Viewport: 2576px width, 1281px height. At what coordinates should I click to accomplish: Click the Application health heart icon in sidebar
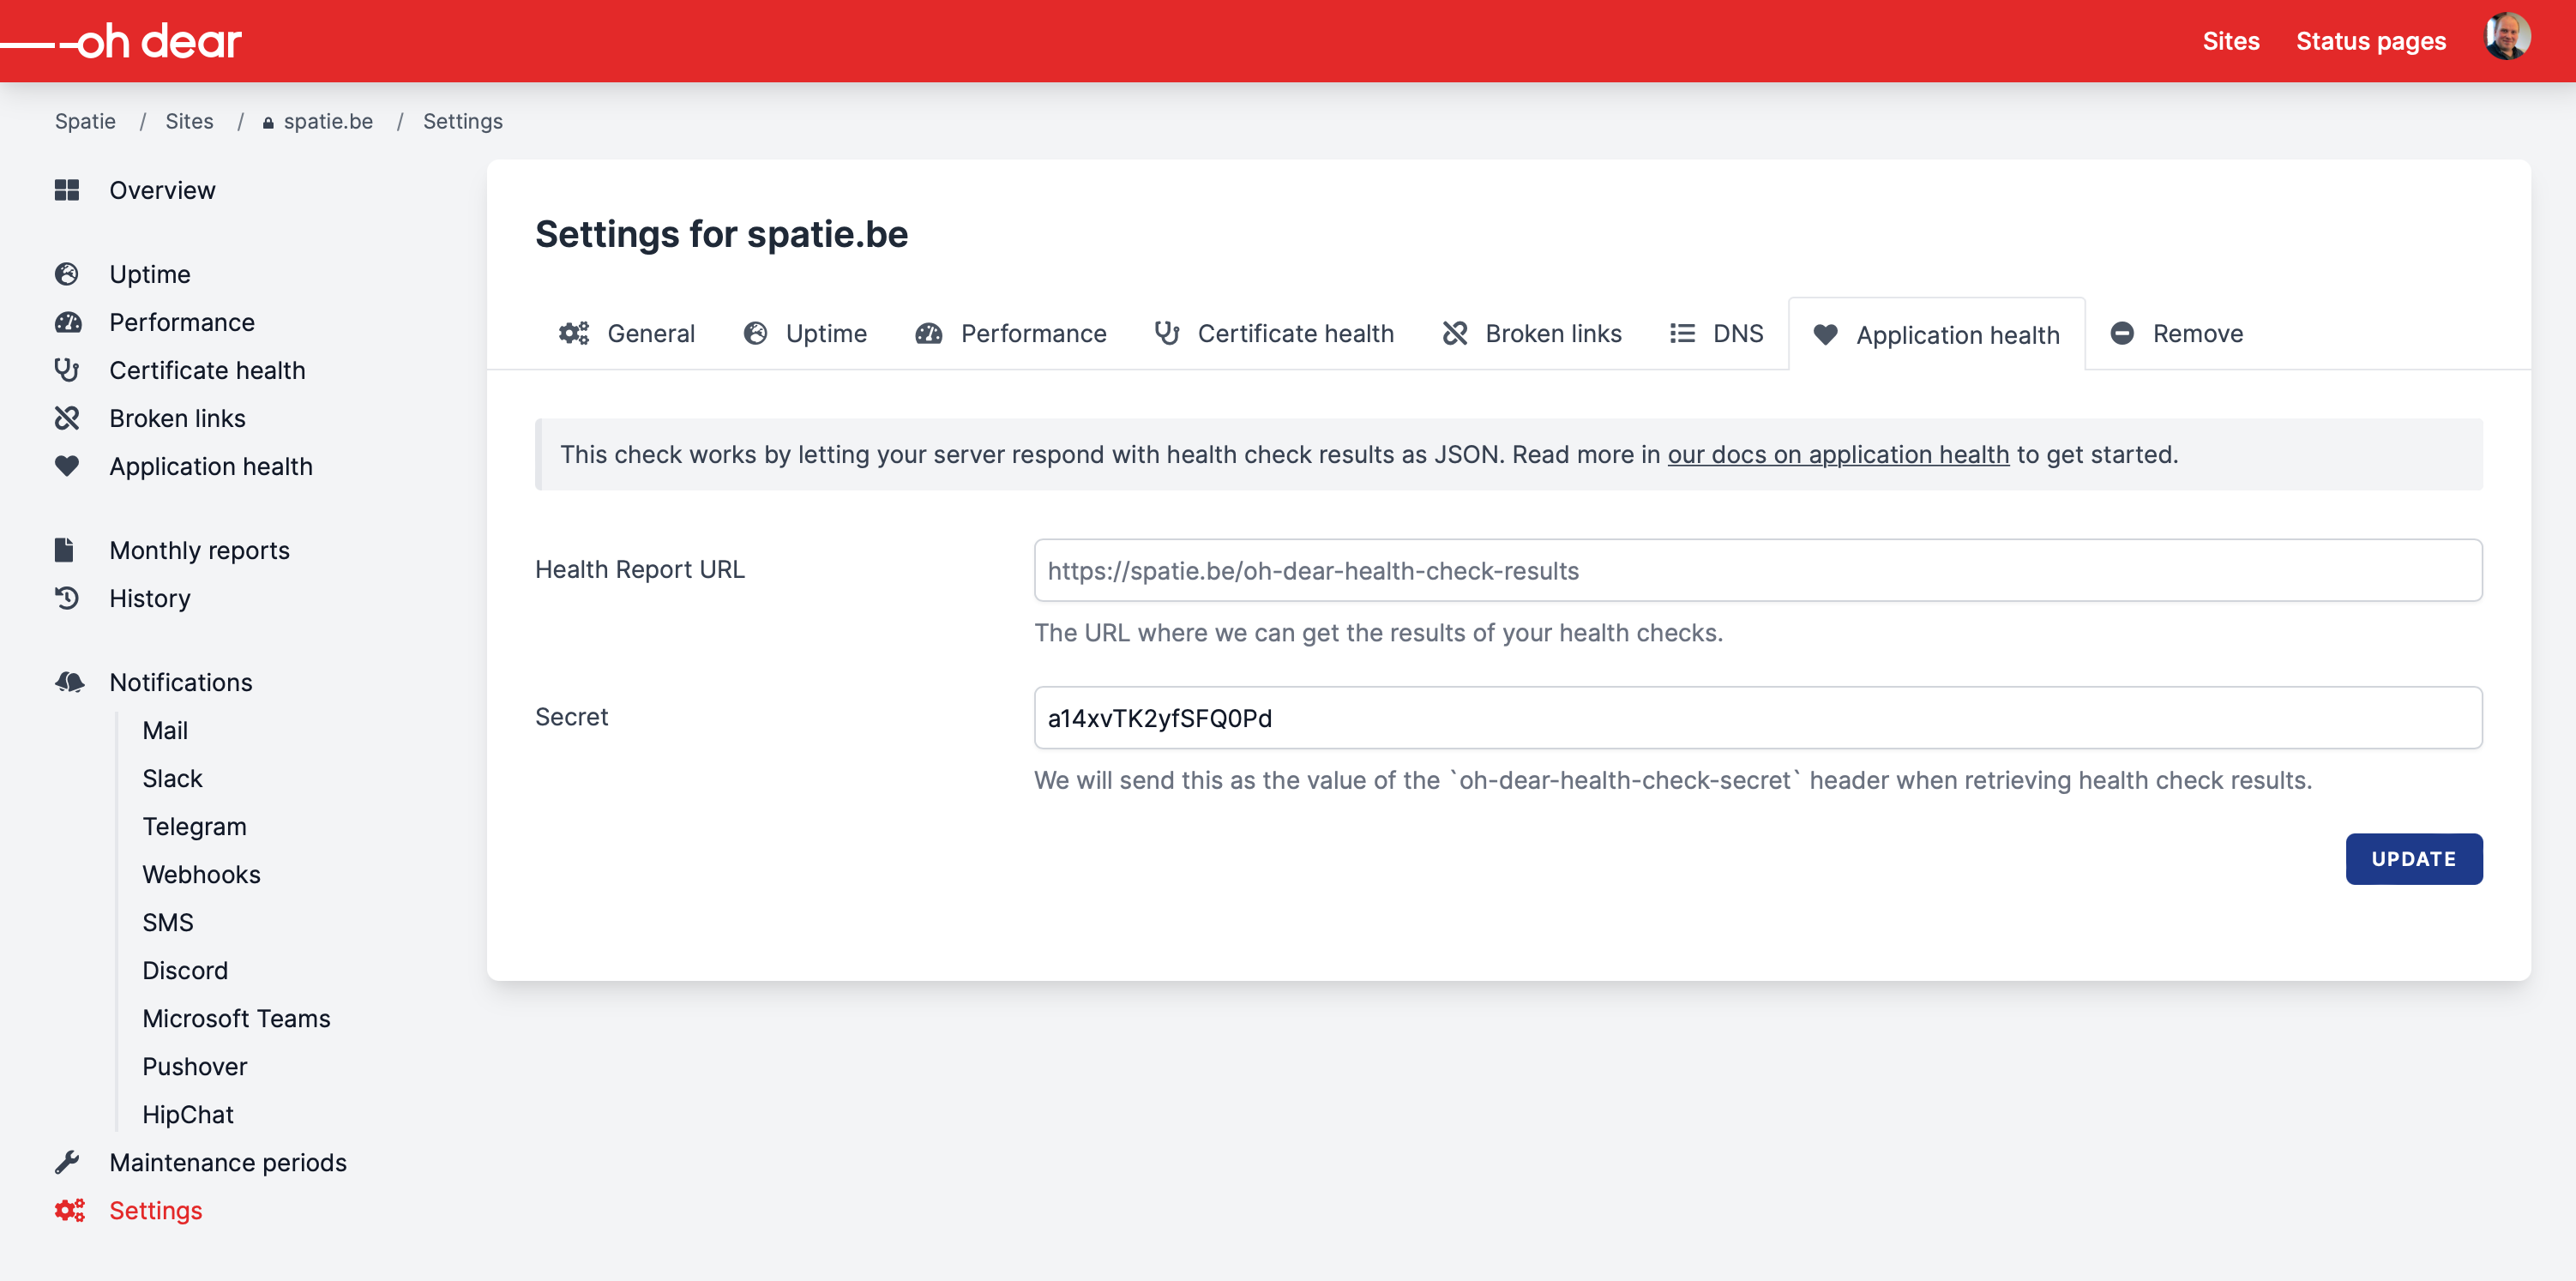tap(67, 466)
